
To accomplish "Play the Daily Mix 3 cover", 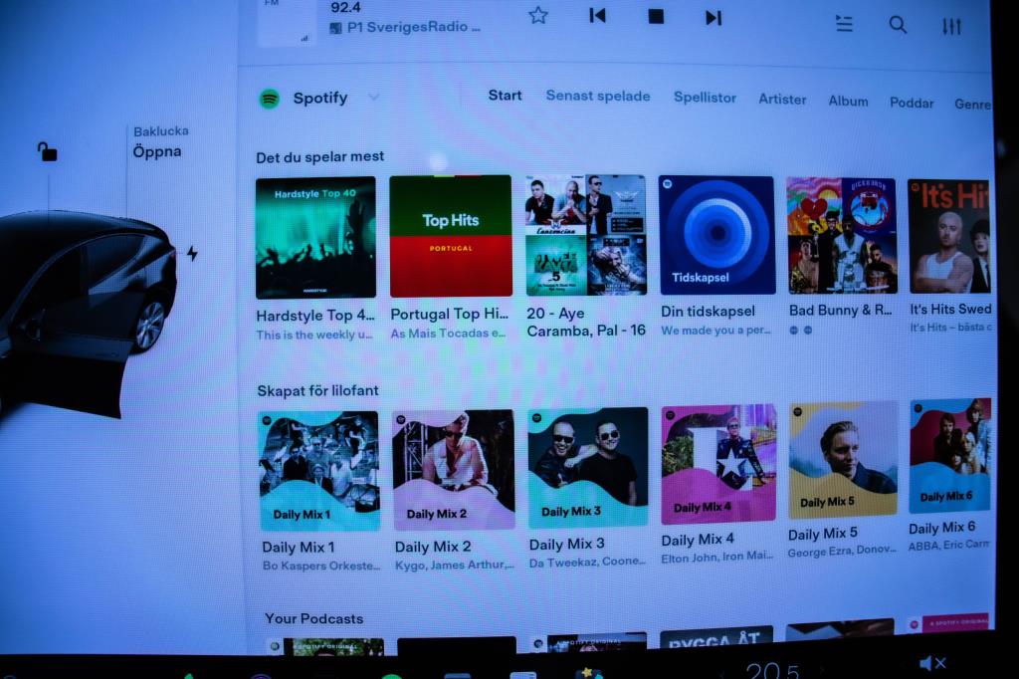I will click(x=588, y=466).
